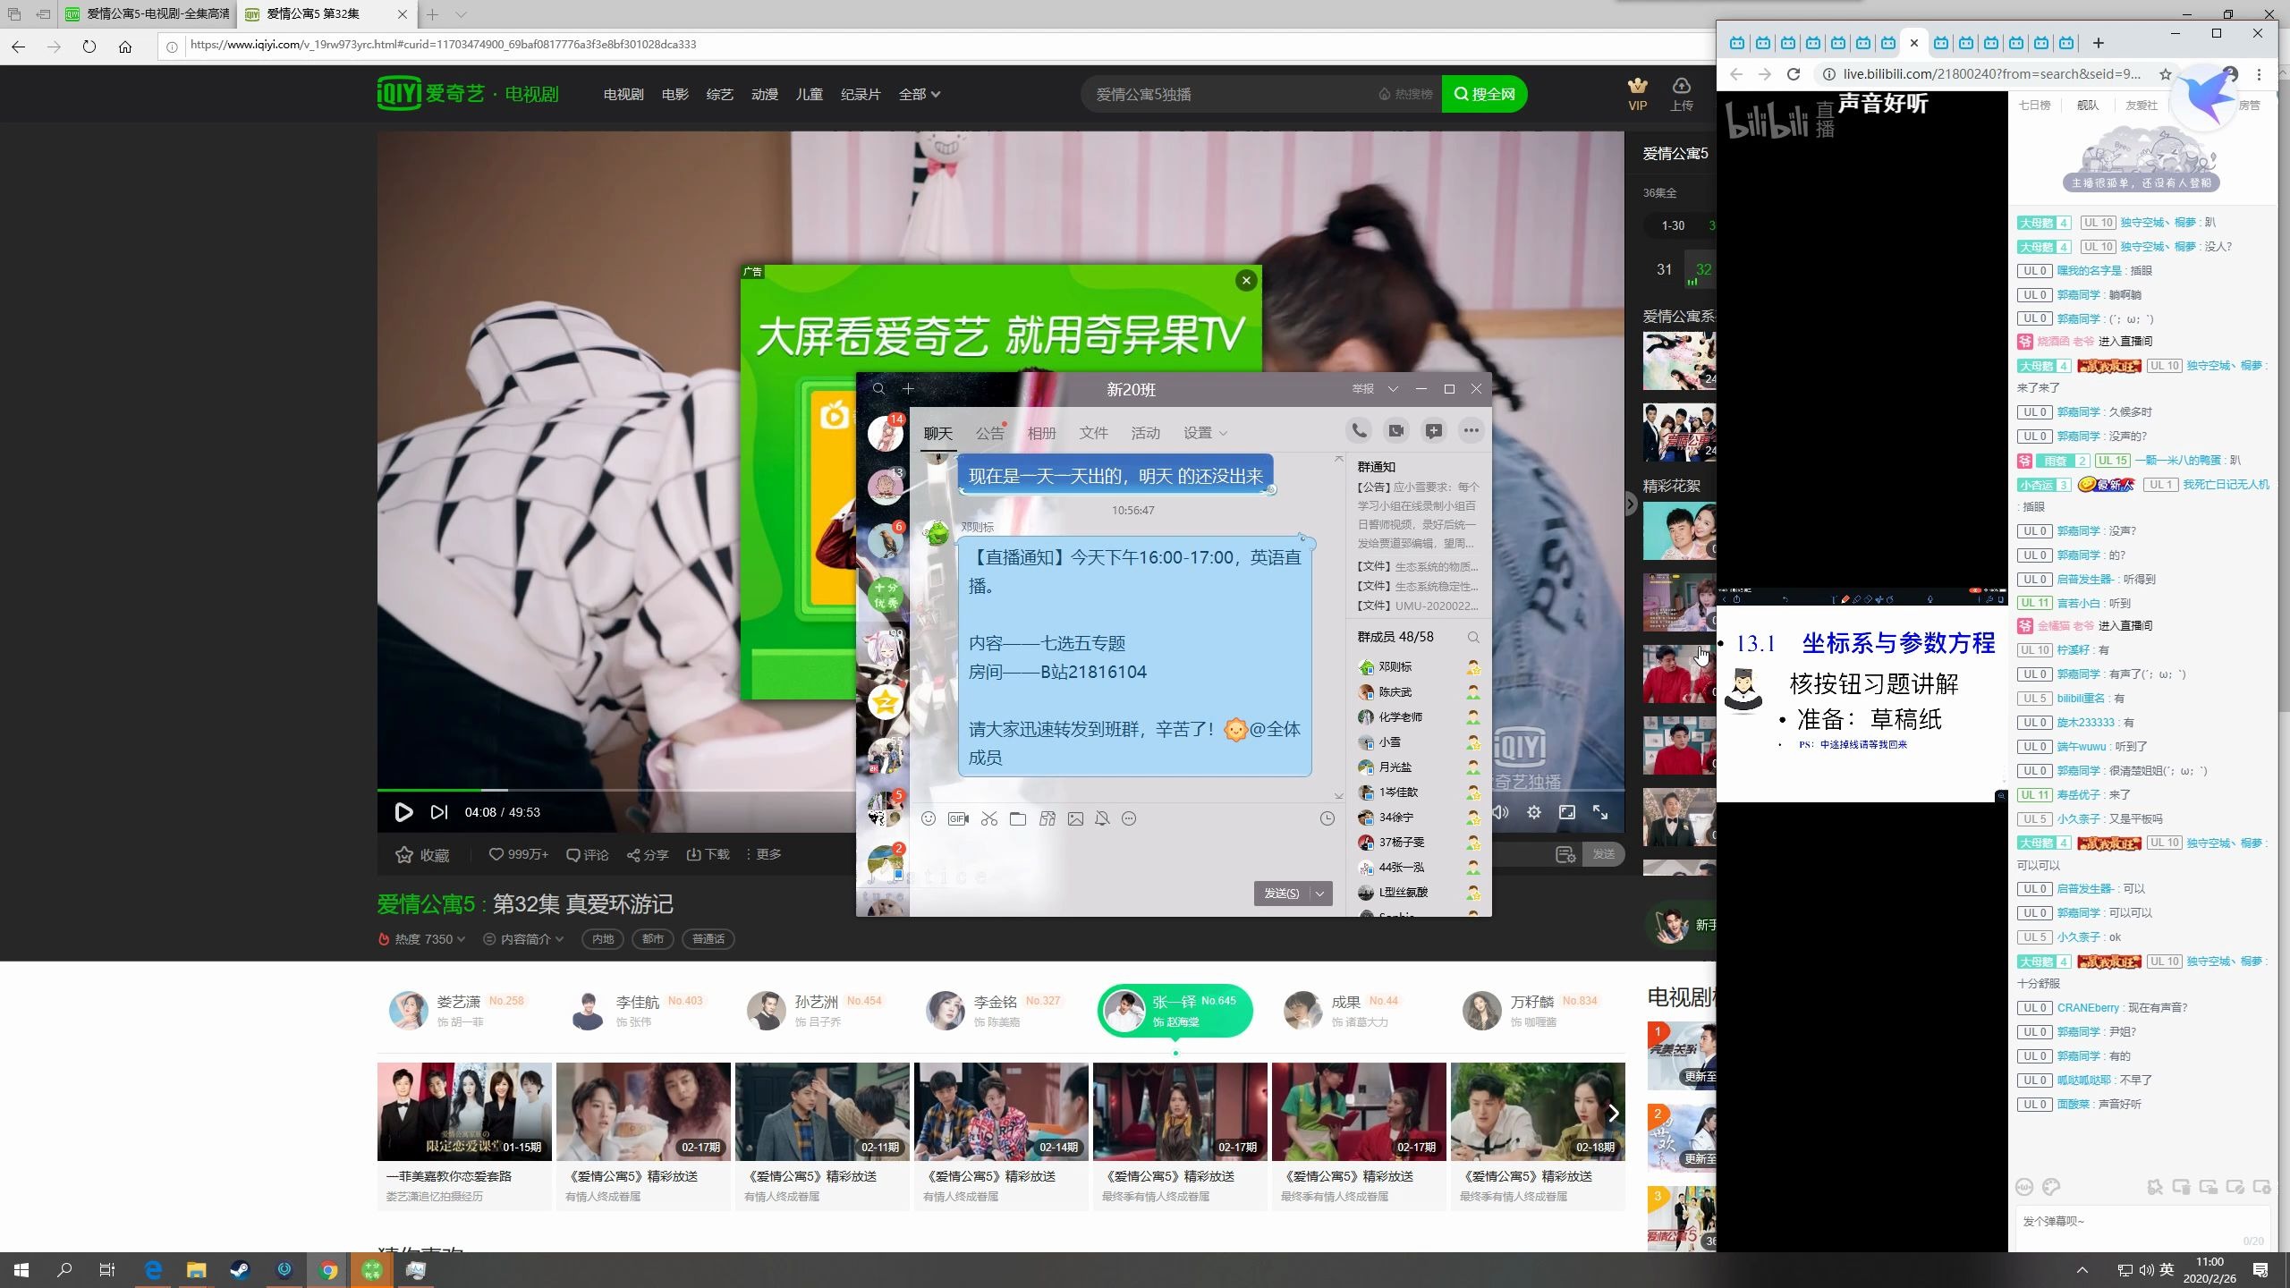Toggle the message notification bell in chat
2290x1288 pixels.
pos(1103,818)
